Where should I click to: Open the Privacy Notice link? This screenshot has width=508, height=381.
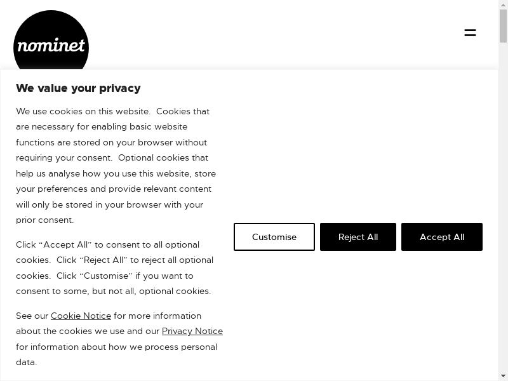[x=192, y=331]
